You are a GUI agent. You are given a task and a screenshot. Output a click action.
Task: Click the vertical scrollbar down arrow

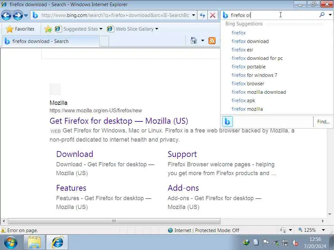(330, 214)
